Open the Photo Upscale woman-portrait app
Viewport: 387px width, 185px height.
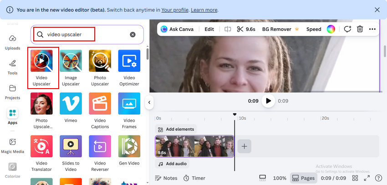[x=41, y=110]
